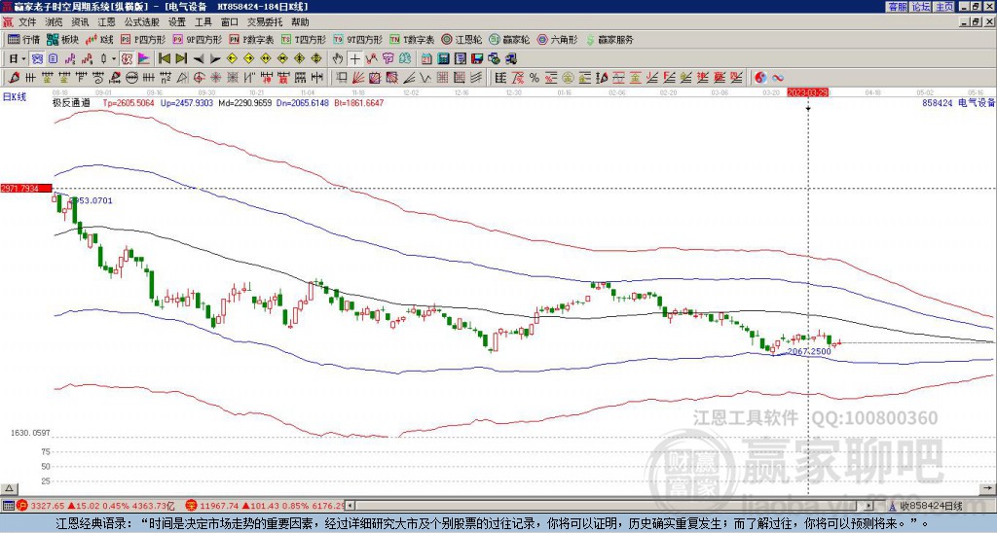The image size is (997, 533).
Task: Select the red fan lines tool
Action: point(358,78)
